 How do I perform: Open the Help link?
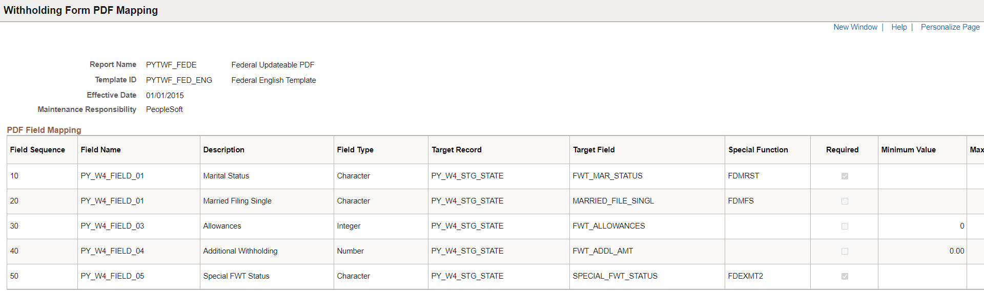click(899, 27)
